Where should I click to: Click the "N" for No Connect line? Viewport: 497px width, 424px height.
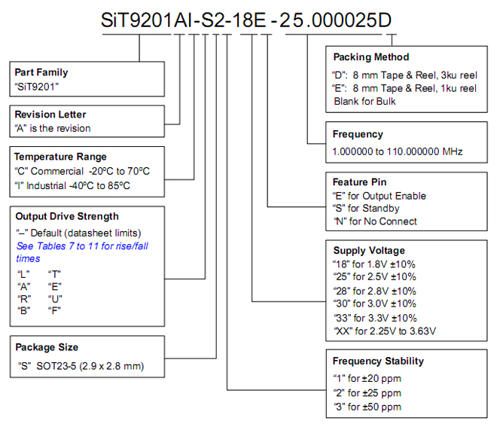click(x=376, y=221)
